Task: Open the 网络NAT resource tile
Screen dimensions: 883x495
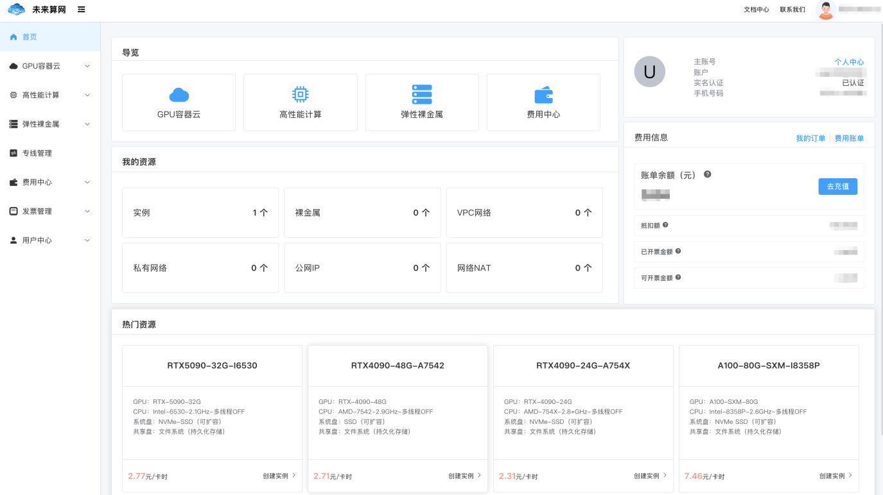Action: (524, 268)
